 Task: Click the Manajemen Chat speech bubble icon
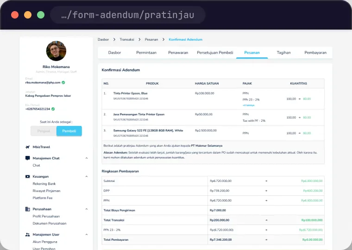click(28, 158)
